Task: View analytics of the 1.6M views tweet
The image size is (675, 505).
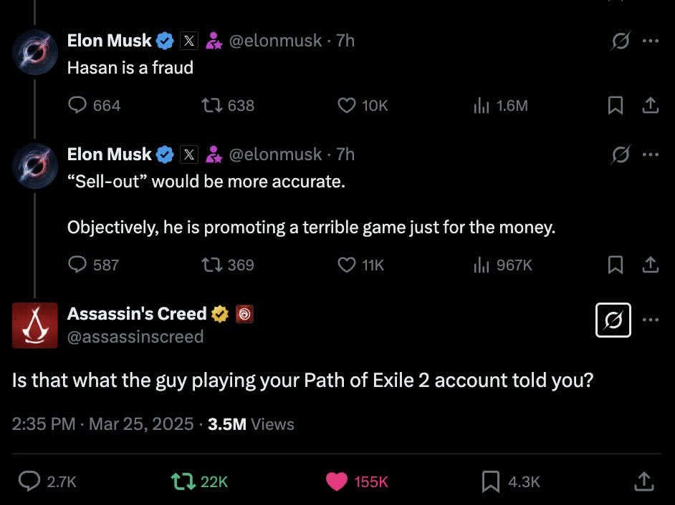Action: coord(481,106)
